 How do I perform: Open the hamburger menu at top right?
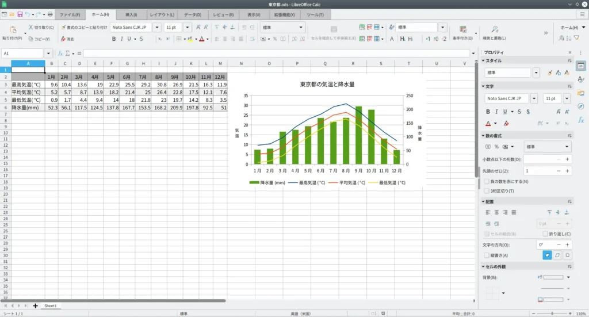click(582, 14)
